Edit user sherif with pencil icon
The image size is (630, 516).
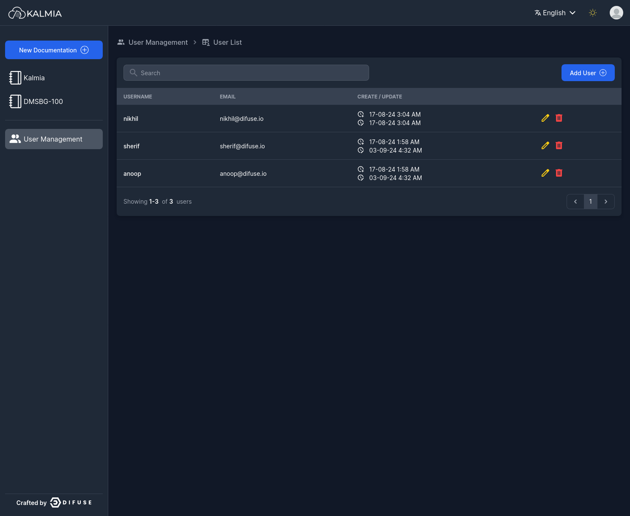pyautogui.click(x=545, y=145)
